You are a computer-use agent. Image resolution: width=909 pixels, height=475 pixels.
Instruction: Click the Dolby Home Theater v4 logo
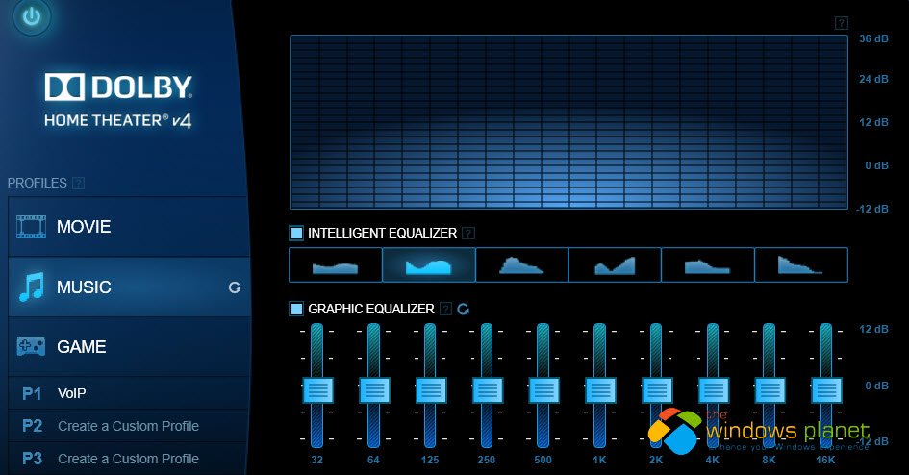click(x=118, y=100)
